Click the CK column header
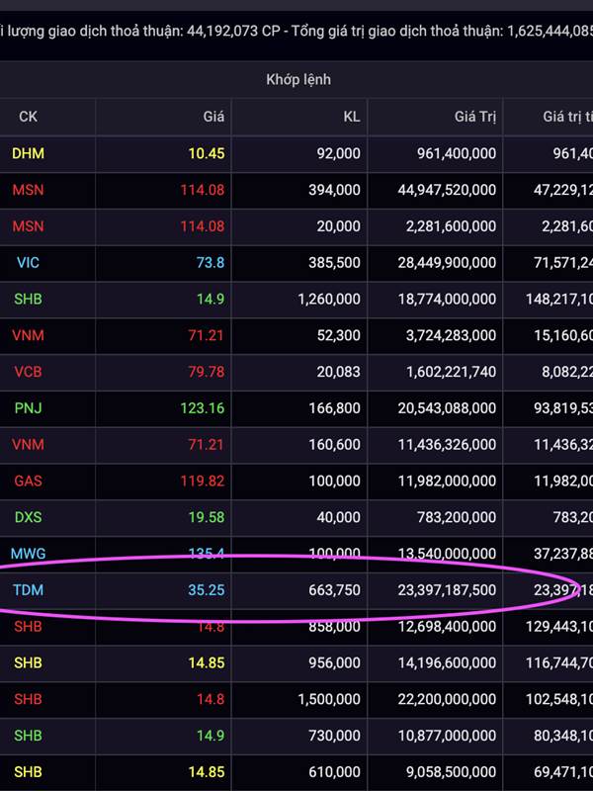 click(29, 117)
